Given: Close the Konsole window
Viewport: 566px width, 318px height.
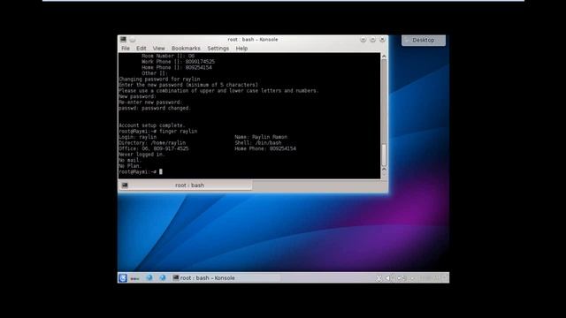Looking at the screenshot, I should (382, 40).
